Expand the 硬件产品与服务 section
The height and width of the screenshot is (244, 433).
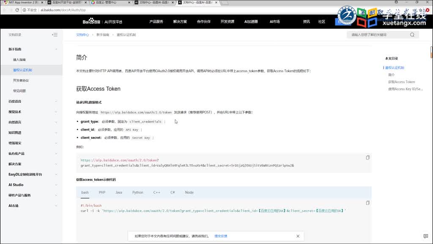56,195
